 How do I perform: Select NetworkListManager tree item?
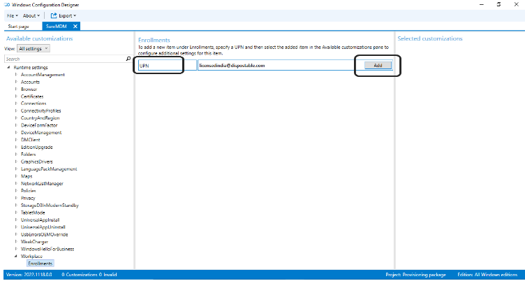click(42, 183)
